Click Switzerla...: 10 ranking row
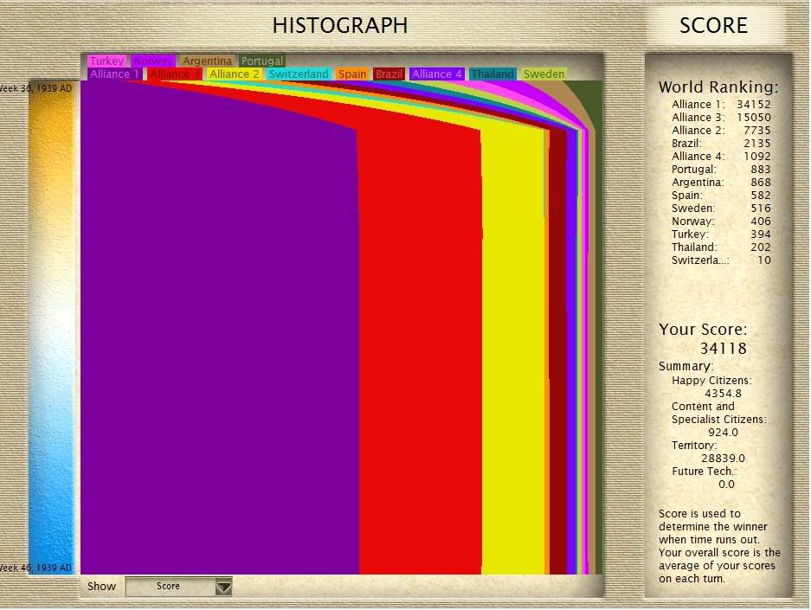 [x=721, y=260]
